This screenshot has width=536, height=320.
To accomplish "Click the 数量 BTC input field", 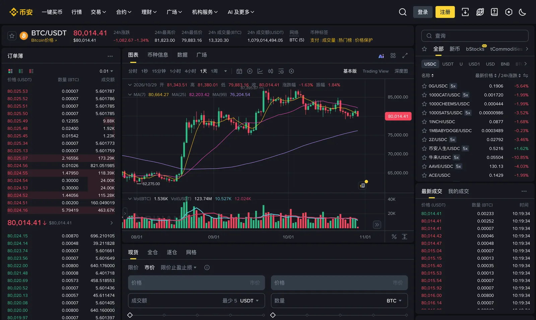I will click(x=339, y=301).
